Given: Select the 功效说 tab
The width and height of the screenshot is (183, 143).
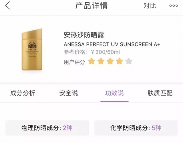Looking at the screenshot, I should point(114,93).
